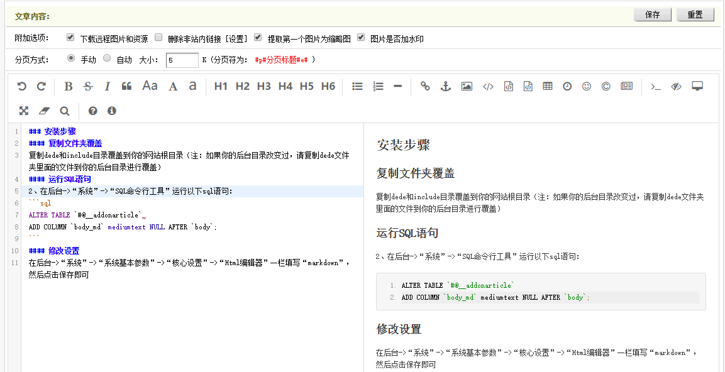Screen dimensions: 725x372
Task: Convert selection to lowercase
Action: (193, 86)
